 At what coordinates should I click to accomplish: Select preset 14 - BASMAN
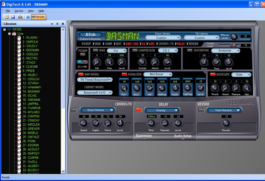click(31, 91)
